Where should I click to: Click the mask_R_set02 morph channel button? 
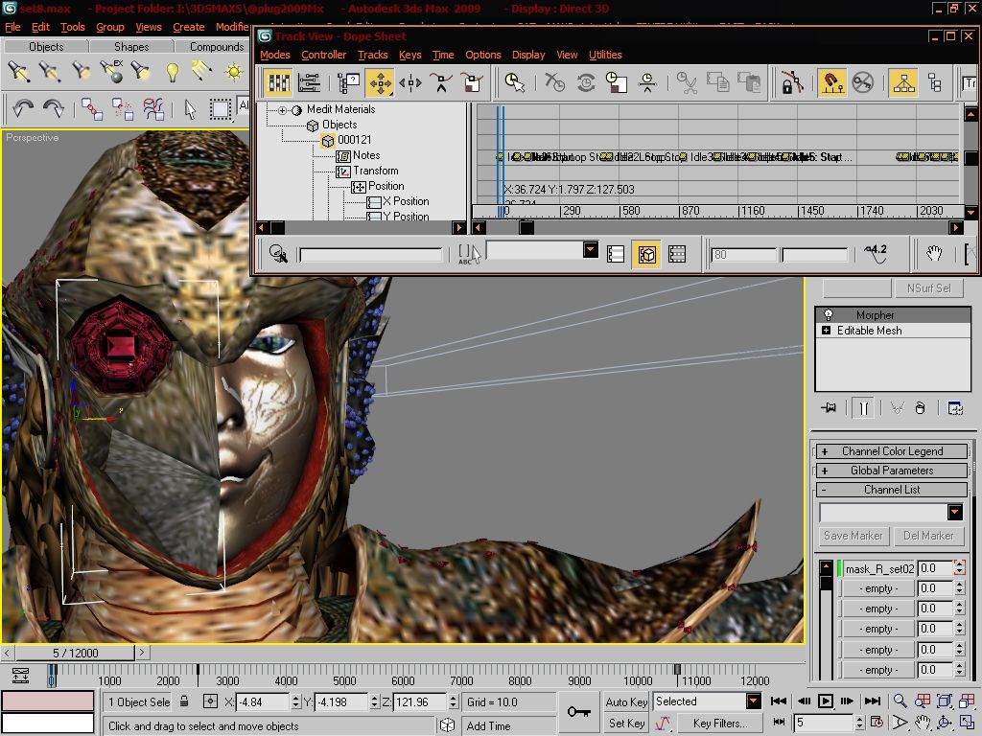pyautogui.click(x=879, y=568)
